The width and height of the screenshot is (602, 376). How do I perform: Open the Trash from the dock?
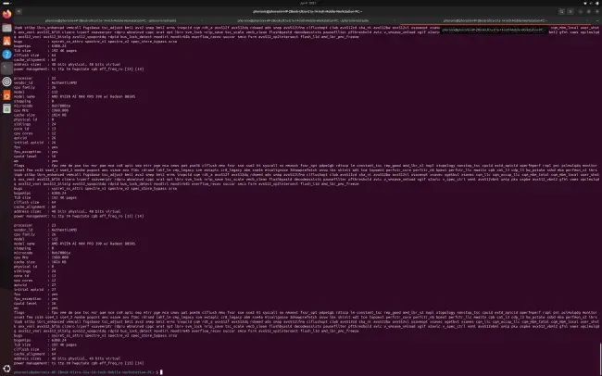6,108
